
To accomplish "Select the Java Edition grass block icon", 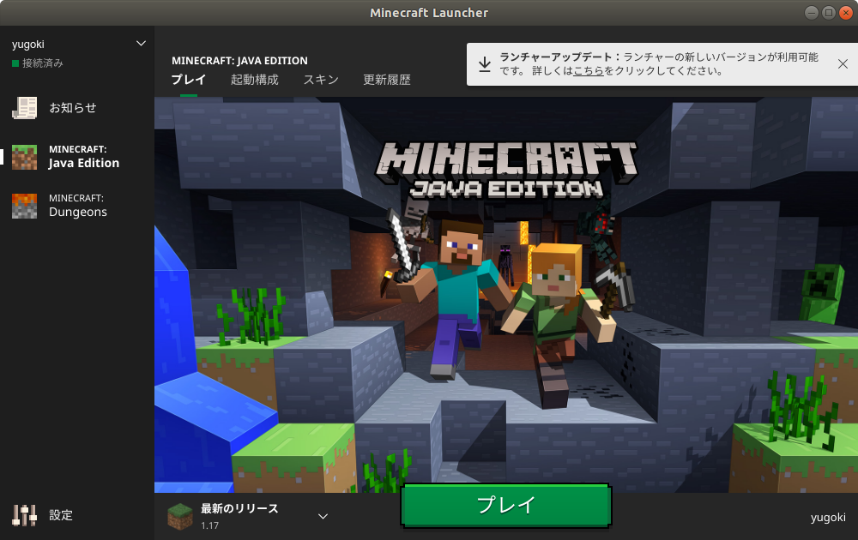I will (25, 157).
